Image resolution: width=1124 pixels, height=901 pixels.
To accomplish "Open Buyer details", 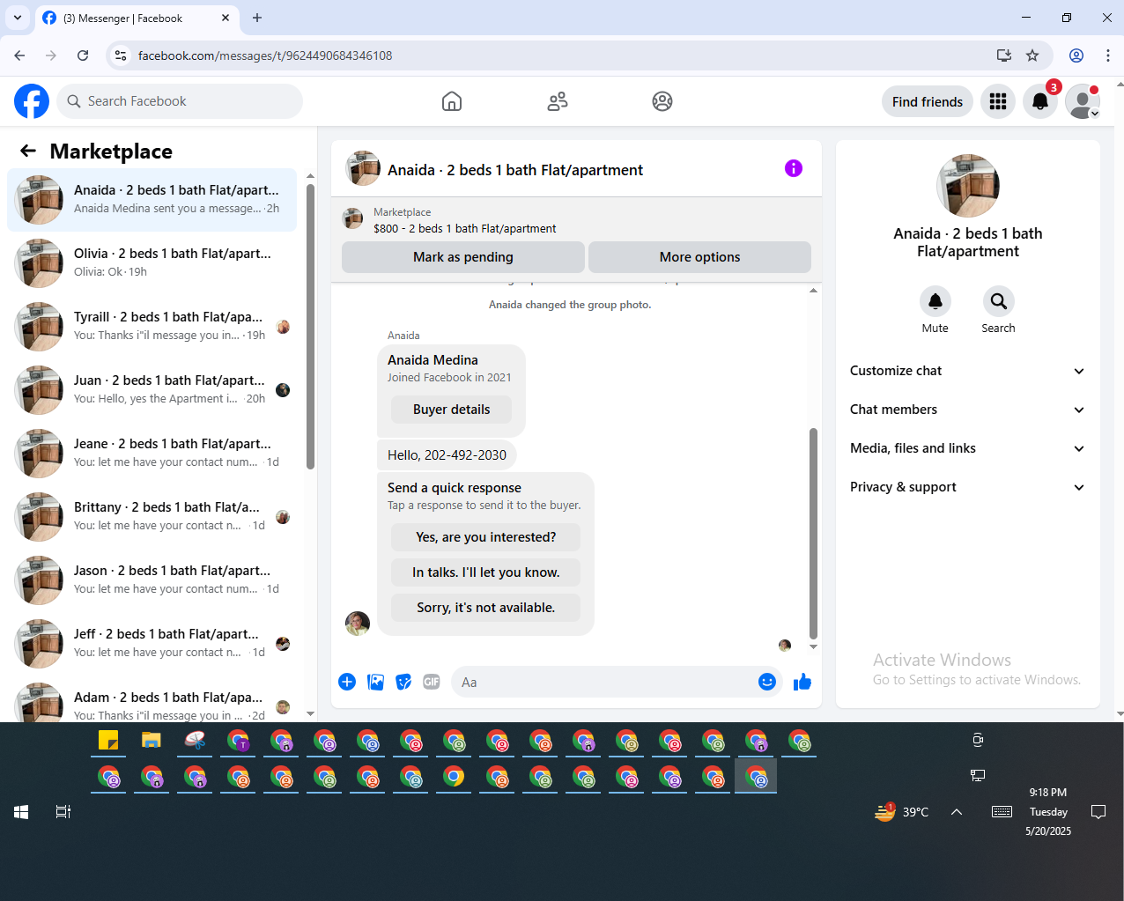I will click(451, 410).
